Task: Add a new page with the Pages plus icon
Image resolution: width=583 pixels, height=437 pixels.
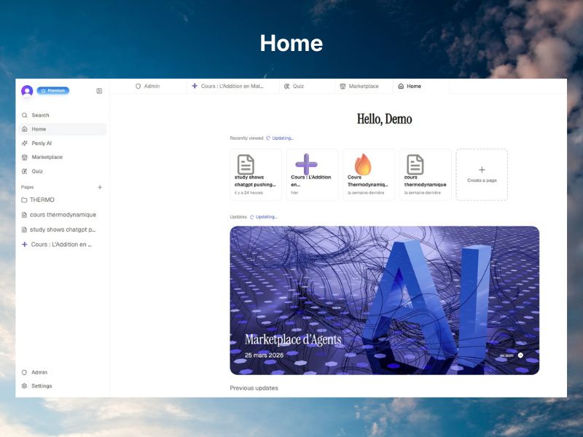Action: pos(100,187)
